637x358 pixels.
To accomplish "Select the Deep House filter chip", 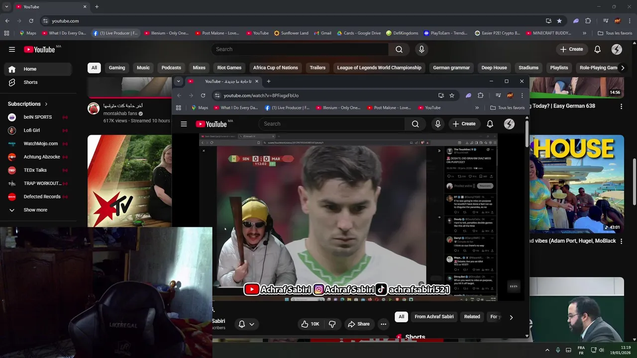I will coord(494,68).
